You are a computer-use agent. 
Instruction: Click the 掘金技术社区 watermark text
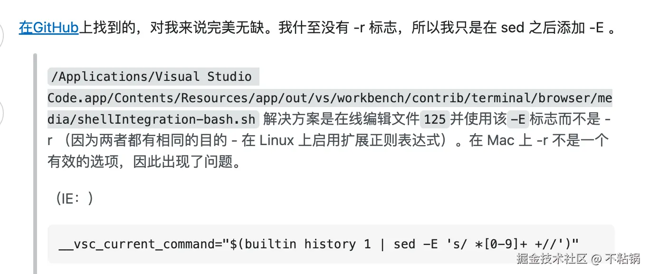552,259
